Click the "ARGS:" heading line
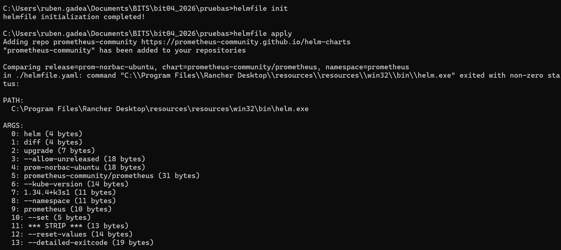This screenshot has height=250, width=561. point(13,125)
